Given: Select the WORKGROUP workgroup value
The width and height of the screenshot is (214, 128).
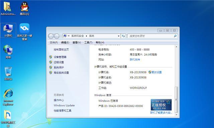Looking at the screenshot, I should click(138, 88).
